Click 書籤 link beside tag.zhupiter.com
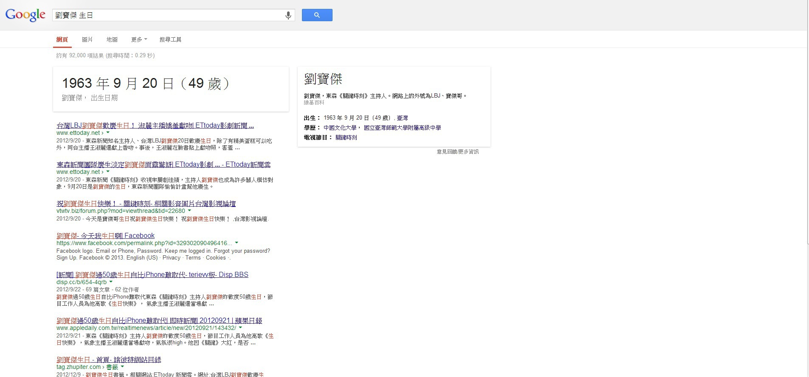The image size is (809, 377). tap(112, 367)
